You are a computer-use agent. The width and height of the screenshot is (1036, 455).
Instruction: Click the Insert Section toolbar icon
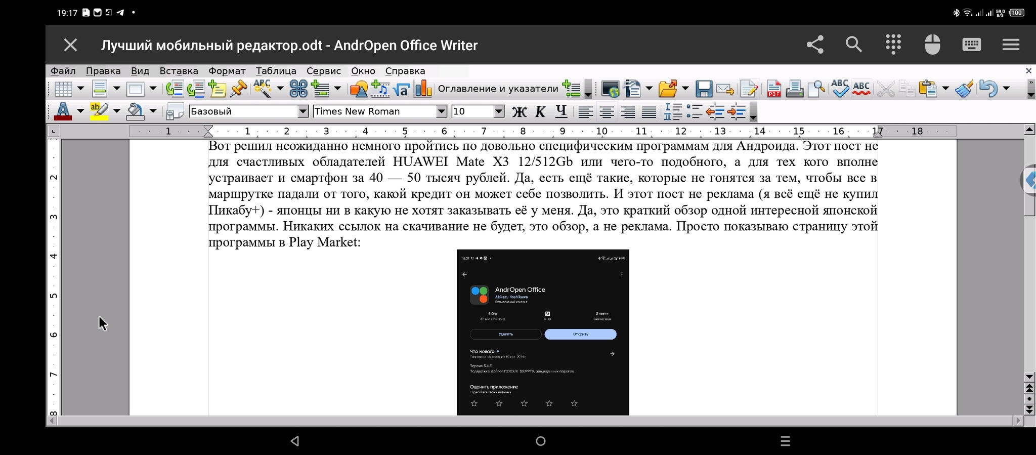click(100, 89)
